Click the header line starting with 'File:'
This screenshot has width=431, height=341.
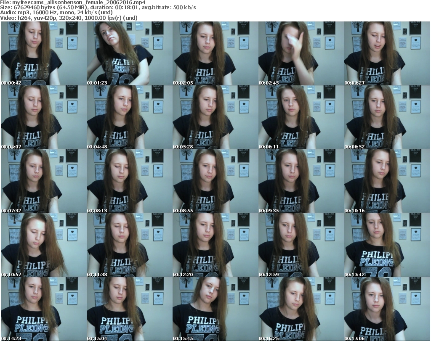[73, 3]
